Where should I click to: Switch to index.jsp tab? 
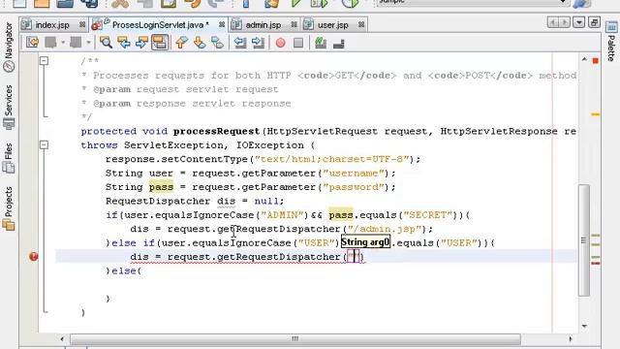click(52, 25)
